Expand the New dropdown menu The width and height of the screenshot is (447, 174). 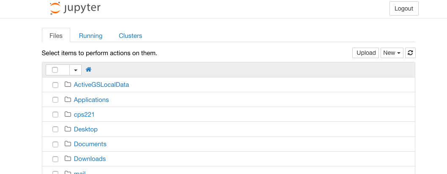tap(392, 53)
